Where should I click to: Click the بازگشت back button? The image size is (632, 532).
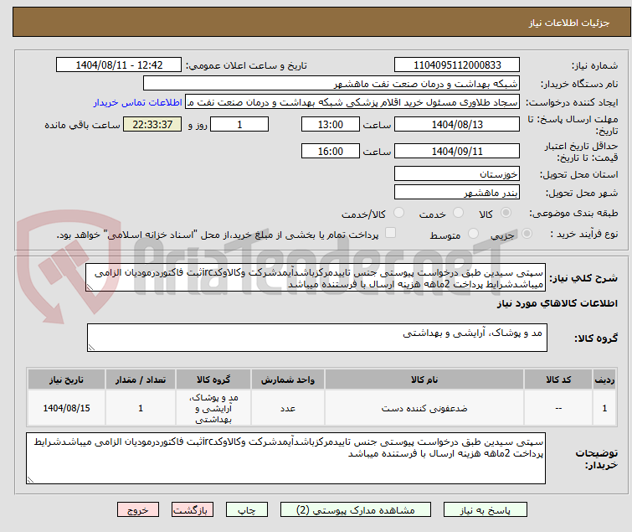pos(193,510)
